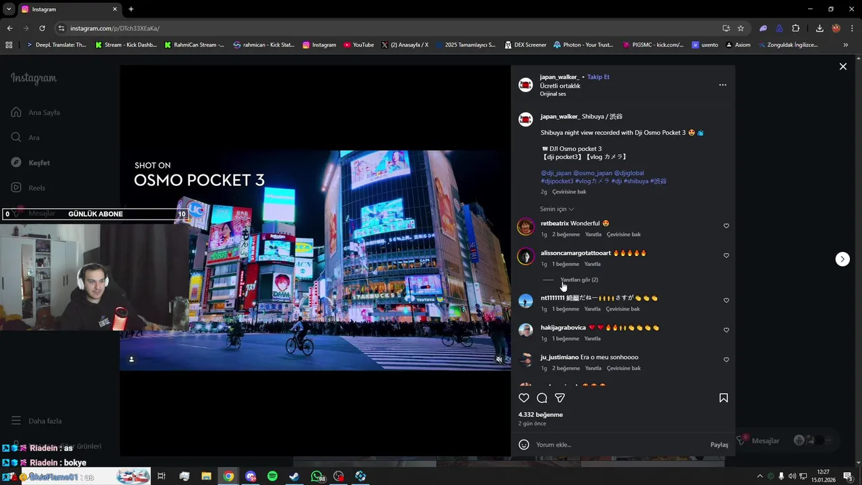Open the @dji_japan mention
This screenshot has width=862, height=485.
pyautogui.click(x=556, y=173)
